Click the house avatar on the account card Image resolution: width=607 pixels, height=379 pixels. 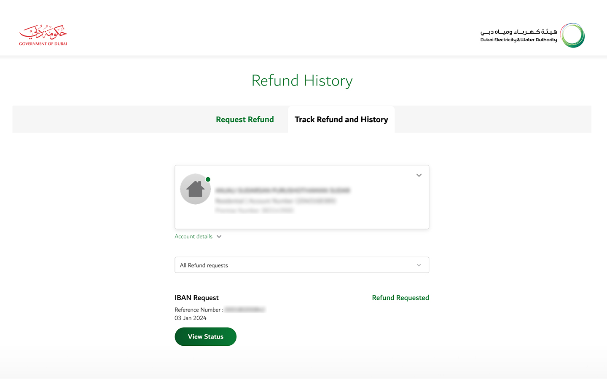point(195,189)
